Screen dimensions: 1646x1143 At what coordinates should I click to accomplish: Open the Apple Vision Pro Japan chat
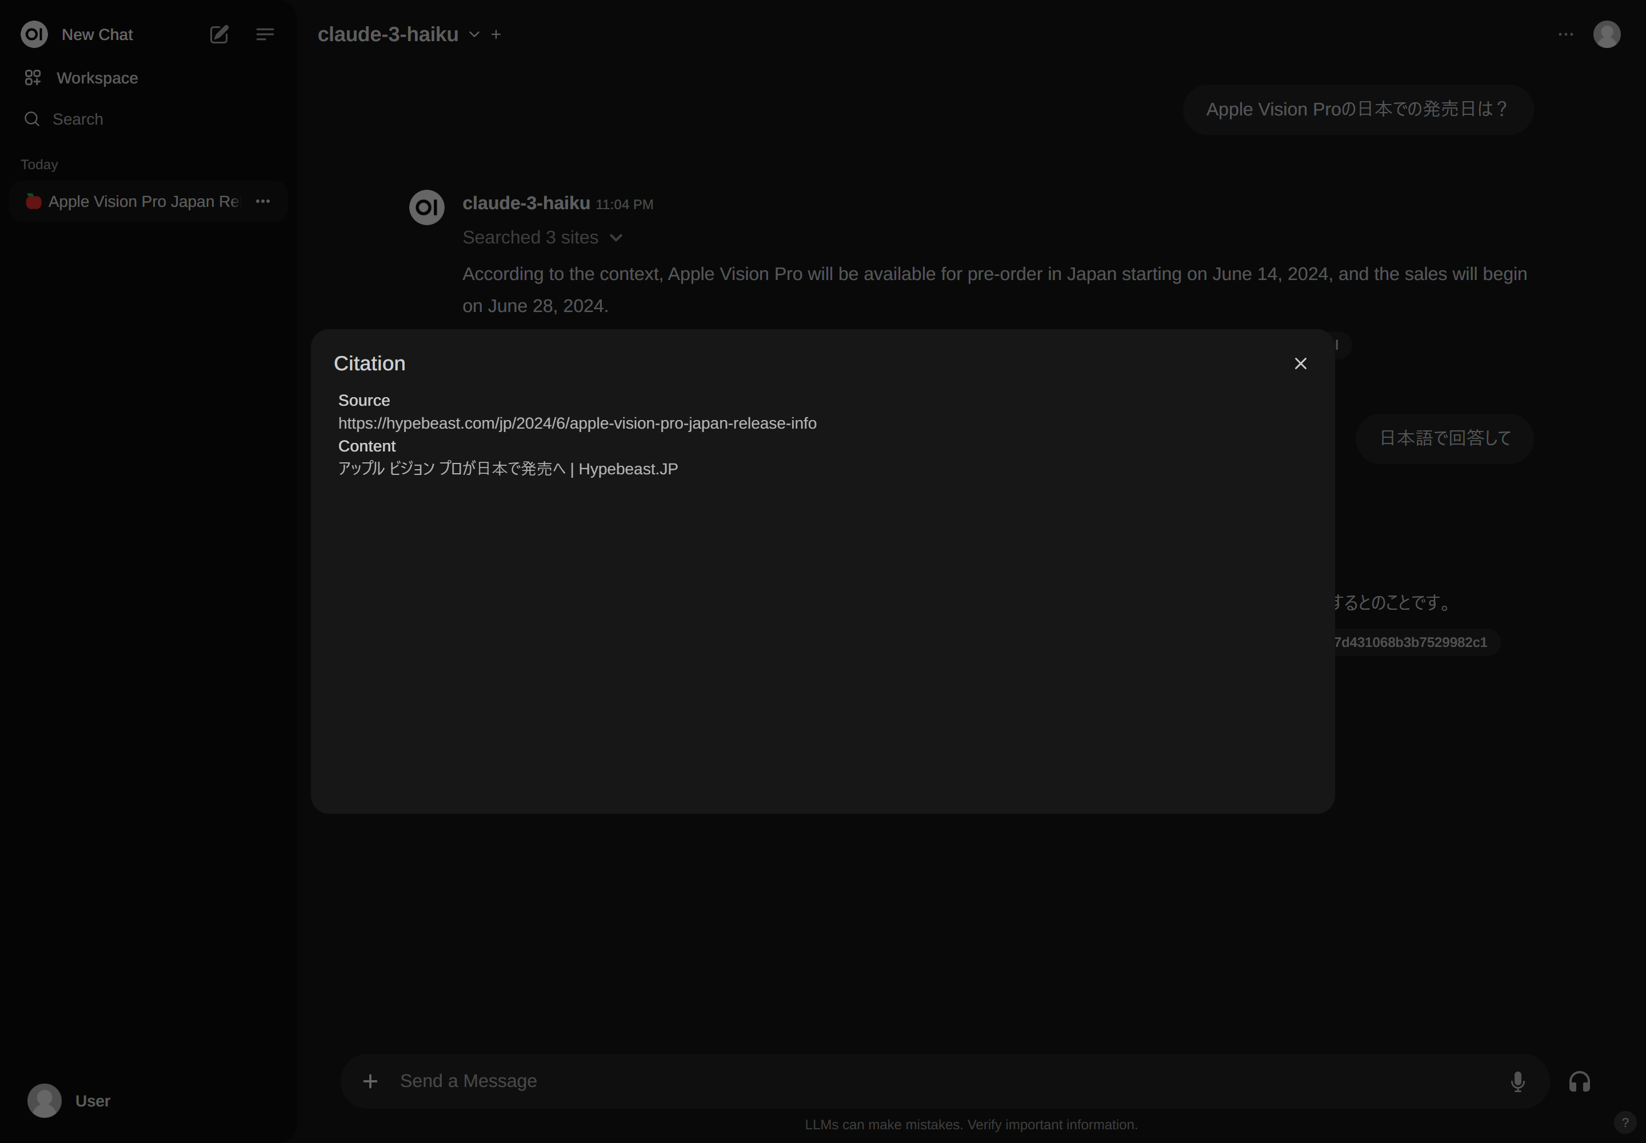143,202
